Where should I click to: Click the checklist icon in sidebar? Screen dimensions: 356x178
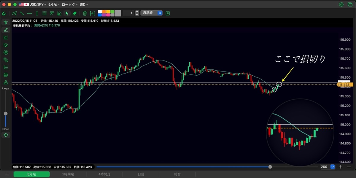pos(6,67)
